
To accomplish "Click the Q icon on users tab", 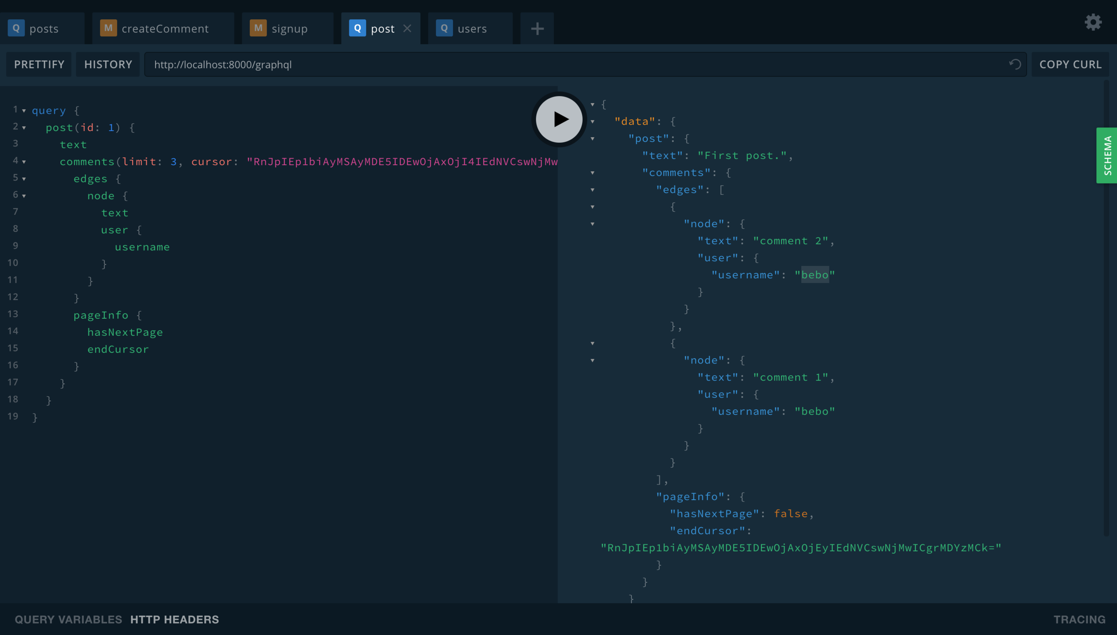I will (444, 28).
